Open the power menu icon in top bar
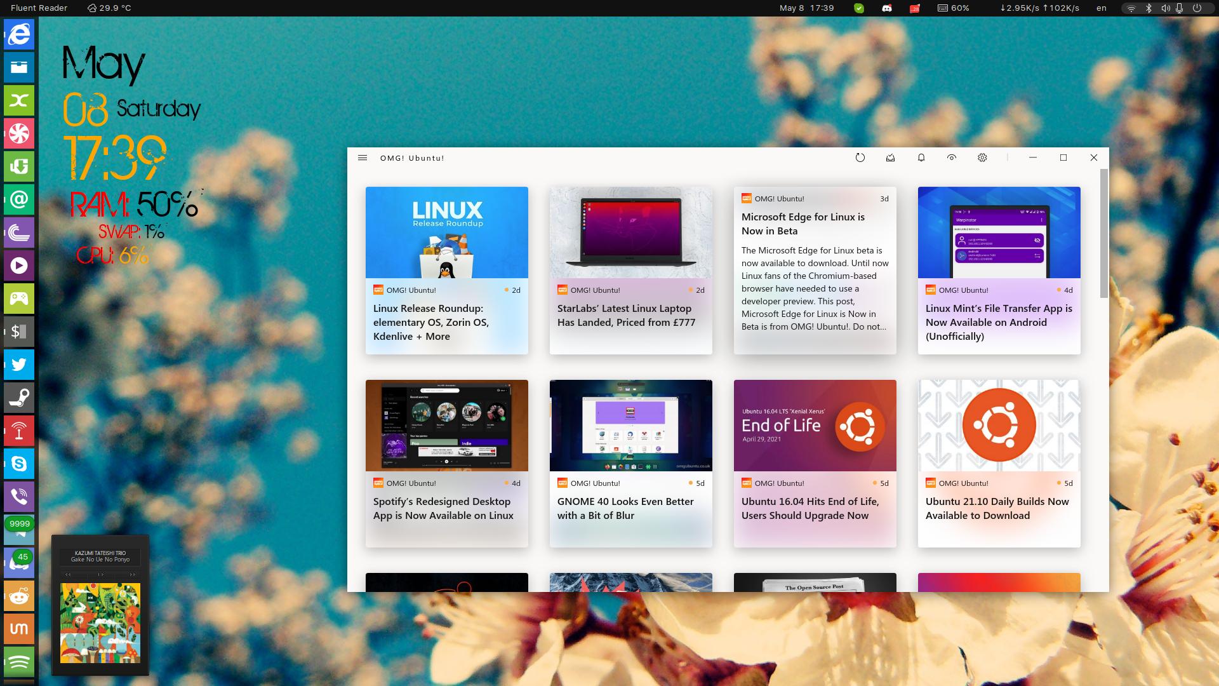 click(1197, 8)
